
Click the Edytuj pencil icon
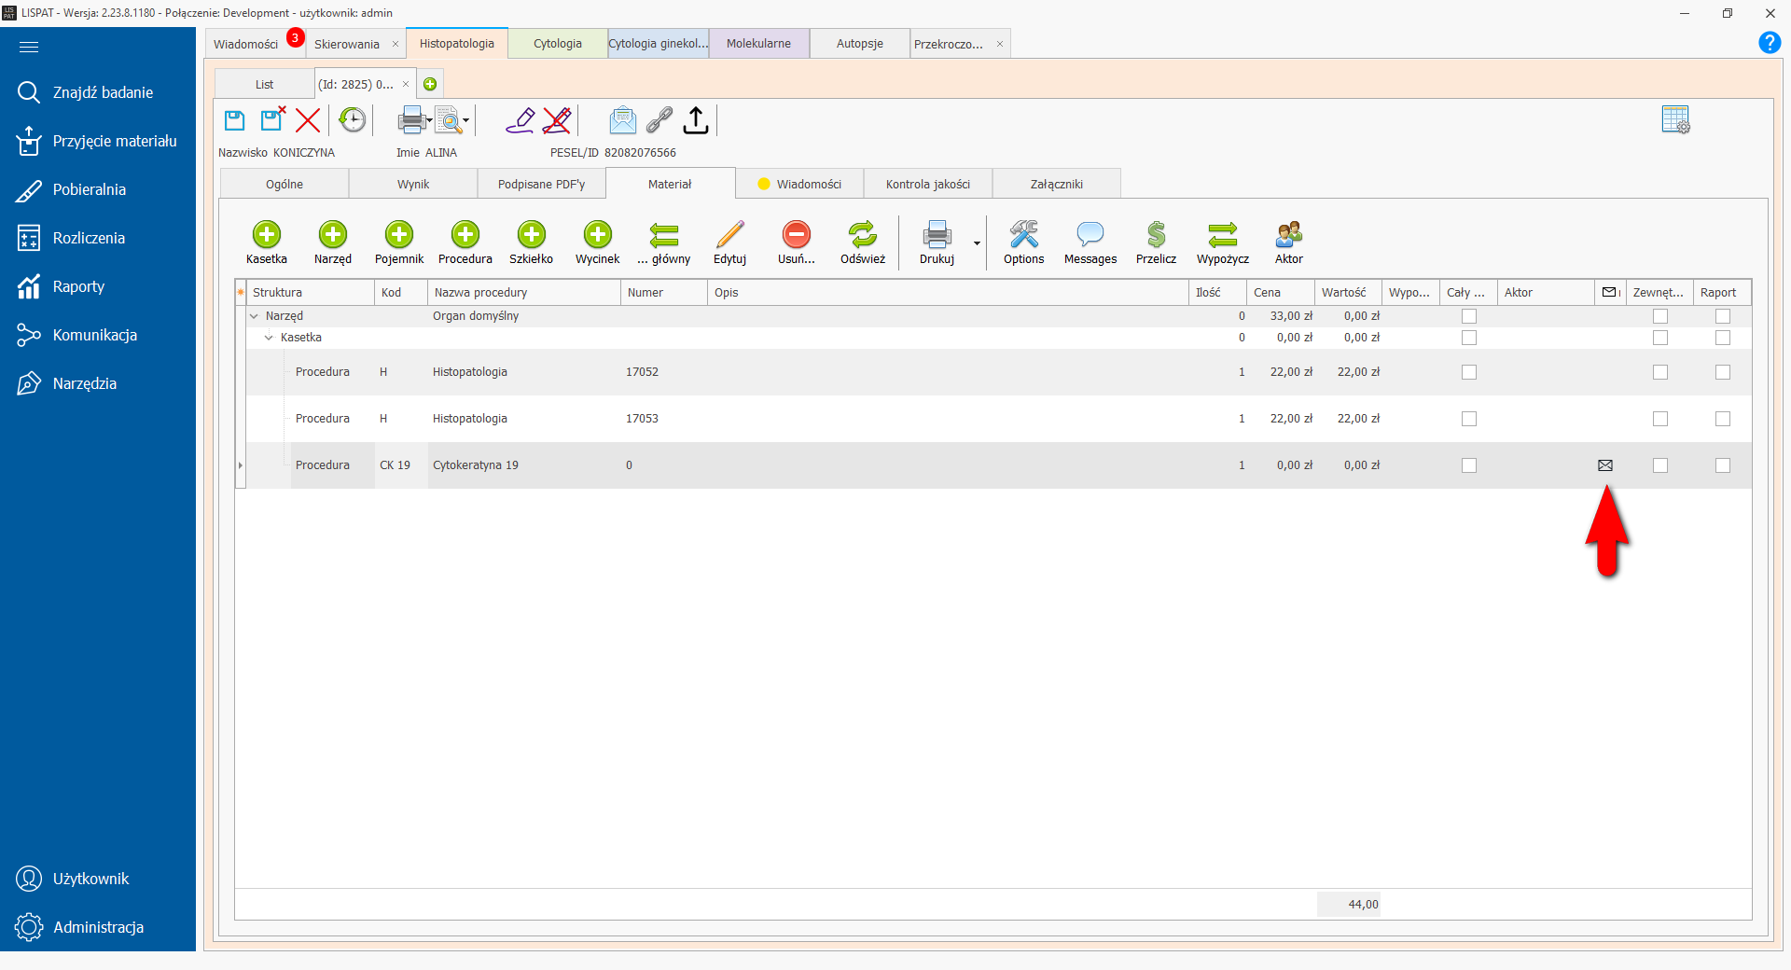click(x=729, y=234)
